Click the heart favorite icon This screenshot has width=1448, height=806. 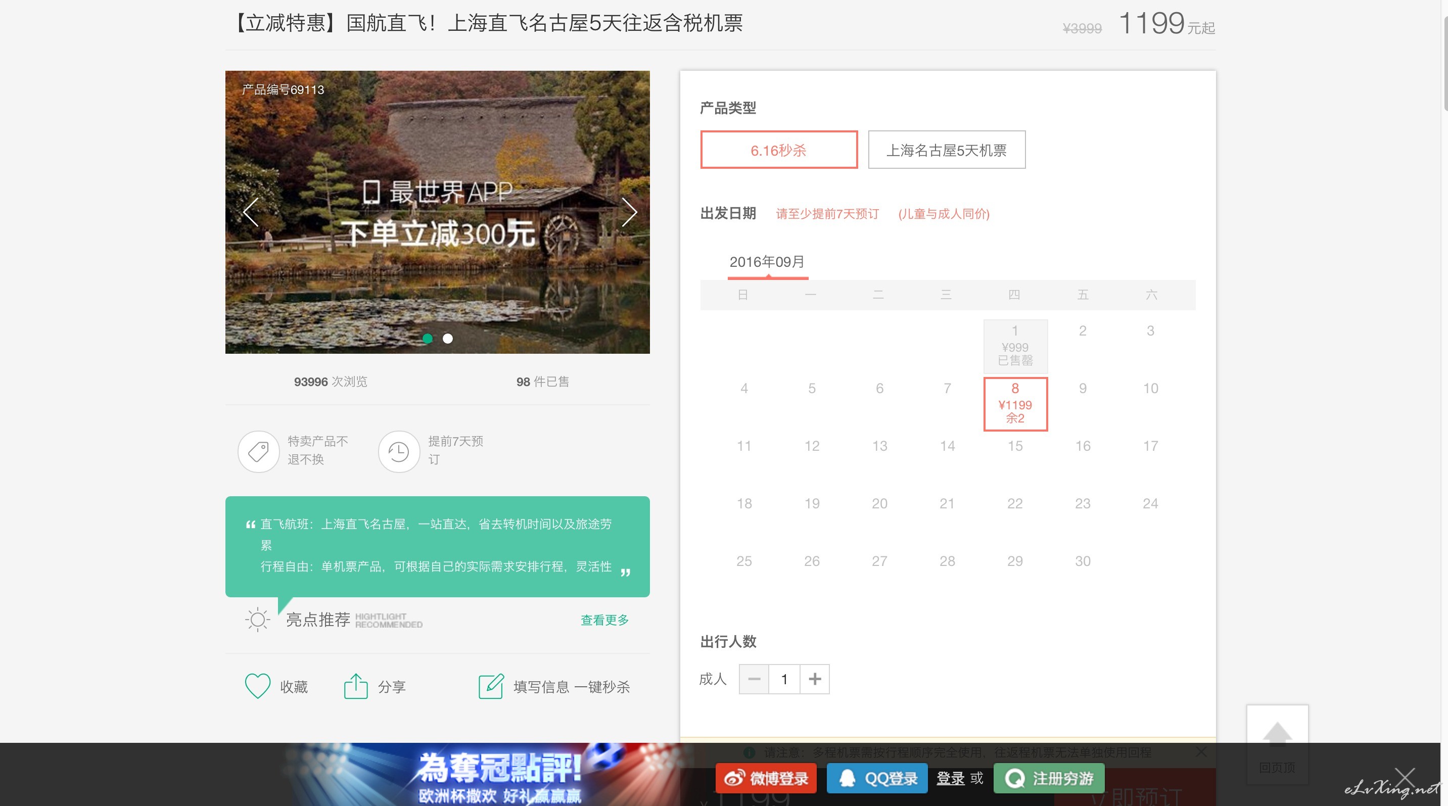258,686
